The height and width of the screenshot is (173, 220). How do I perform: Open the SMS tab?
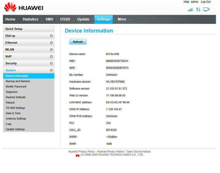click(x=49, y=19)
